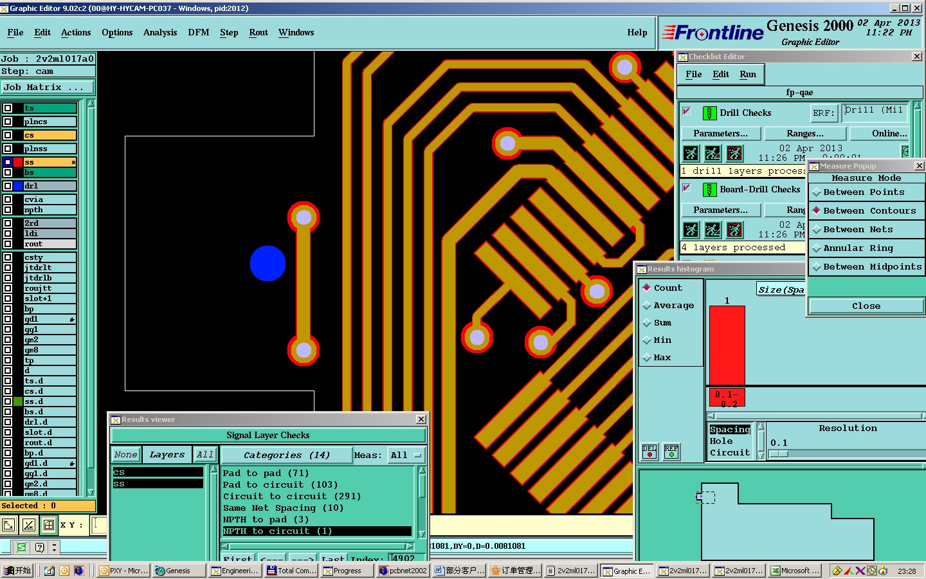Select Between Nets measure mode
This screenshot has height=579, width=926.
click(866, 230)
